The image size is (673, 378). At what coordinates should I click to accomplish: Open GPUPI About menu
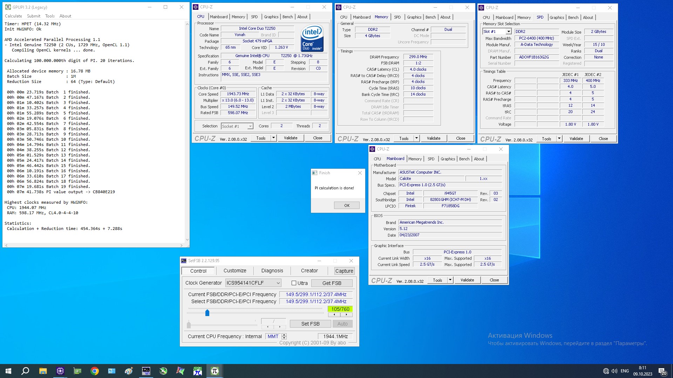coord(65,16)
